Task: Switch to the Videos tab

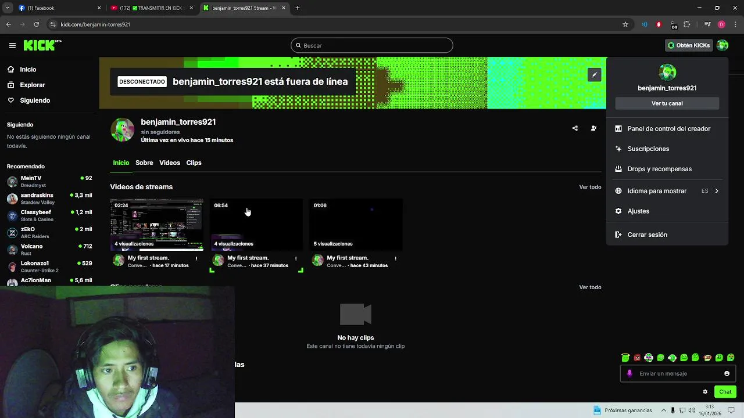Action: coord(170,163)
